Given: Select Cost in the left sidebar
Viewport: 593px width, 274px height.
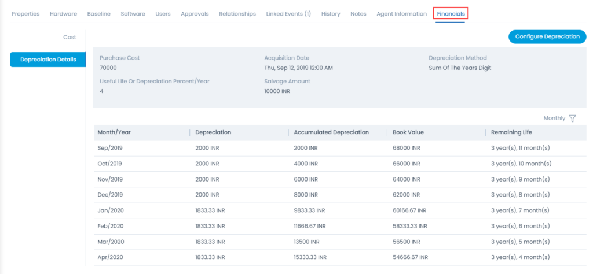Looking at the screenshot, I should [69, 38].
